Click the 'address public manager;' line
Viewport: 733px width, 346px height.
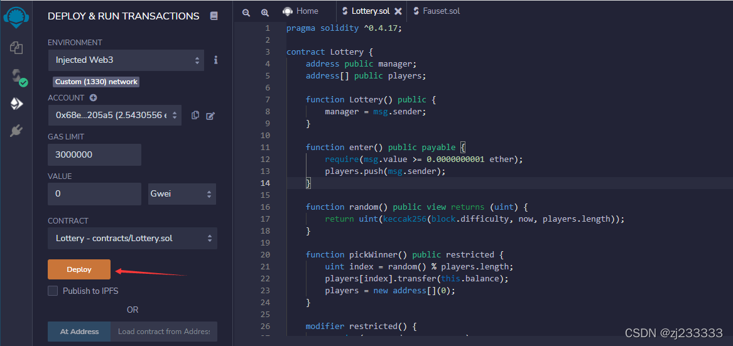coord(361,63)
